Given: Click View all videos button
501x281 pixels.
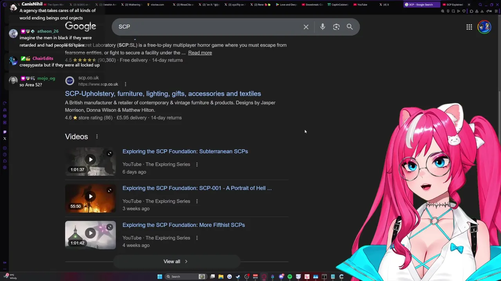Looking at the screenshot, I should pos(176,261).
